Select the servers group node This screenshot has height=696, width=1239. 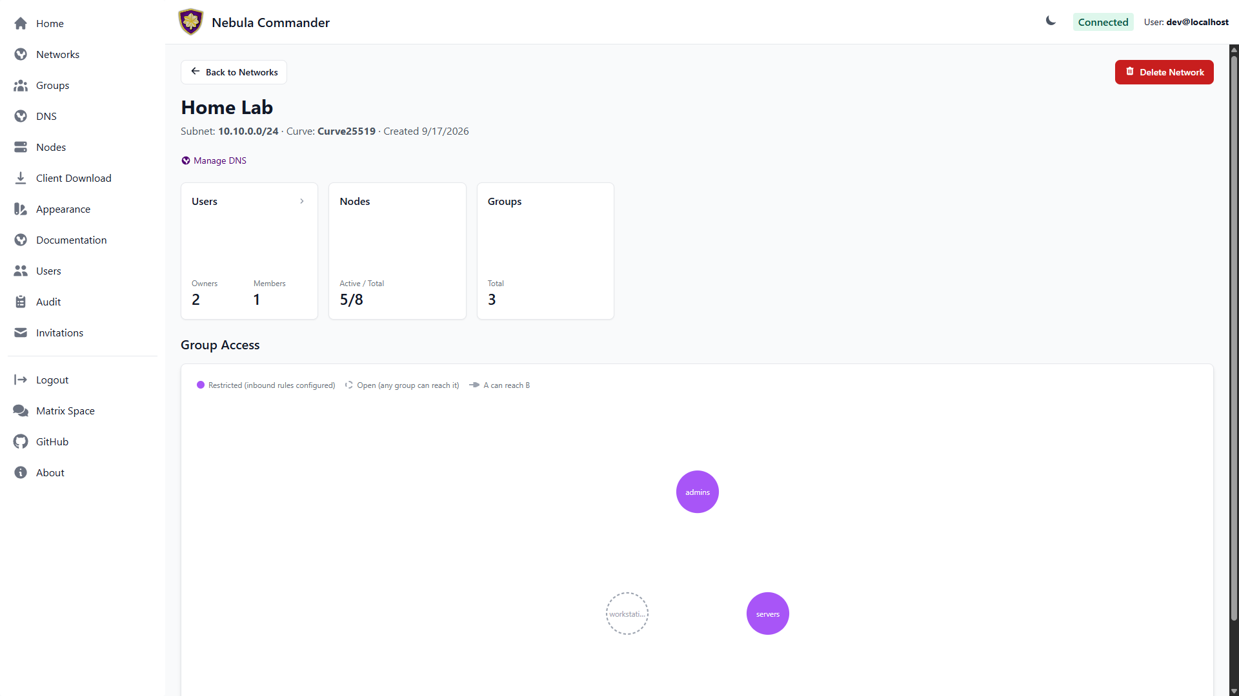coord(768,614)
